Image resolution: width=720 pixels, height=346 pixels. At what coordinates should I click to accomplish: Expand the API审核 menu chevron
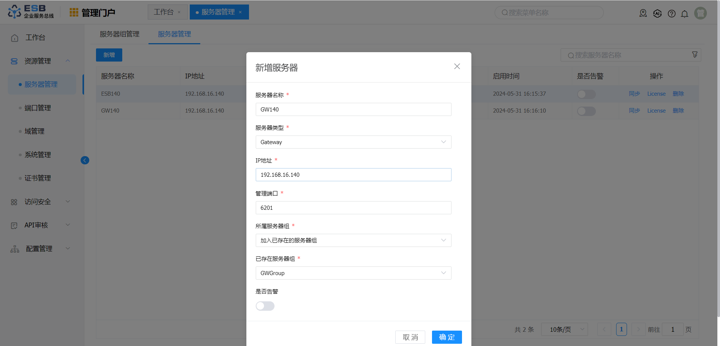68,225
